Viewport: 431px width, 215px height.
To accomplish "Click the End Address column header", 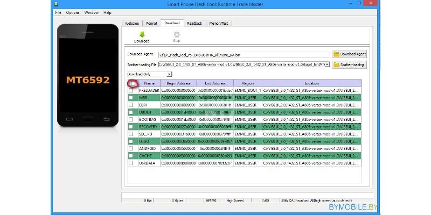I will click(x=215, y=83).
